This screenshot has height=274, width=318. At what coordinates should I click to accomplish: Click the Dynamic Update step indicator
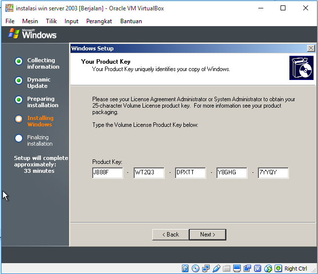tap(19, 80)
